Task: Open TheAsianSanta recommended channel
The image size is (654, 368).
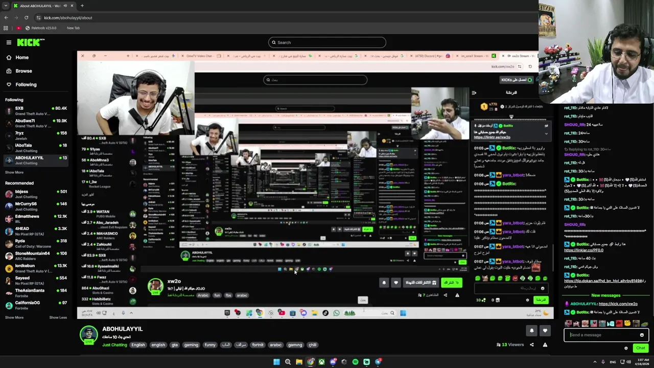Action: (36, 292)
